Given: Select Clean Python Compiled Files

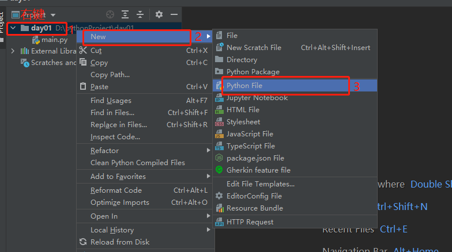Looking at the screenshot, I should 144,163.
